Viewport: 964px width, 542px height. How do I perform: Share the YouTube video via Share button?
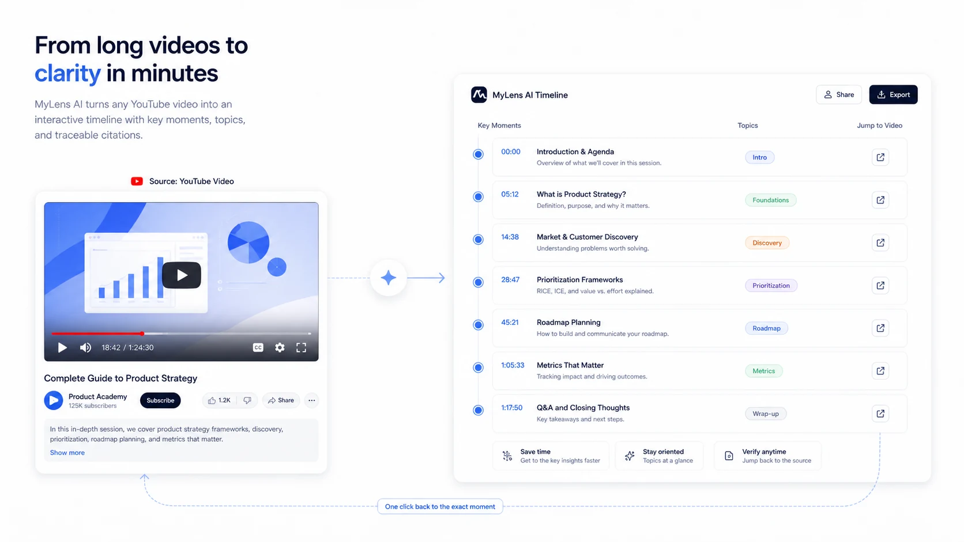281,400
